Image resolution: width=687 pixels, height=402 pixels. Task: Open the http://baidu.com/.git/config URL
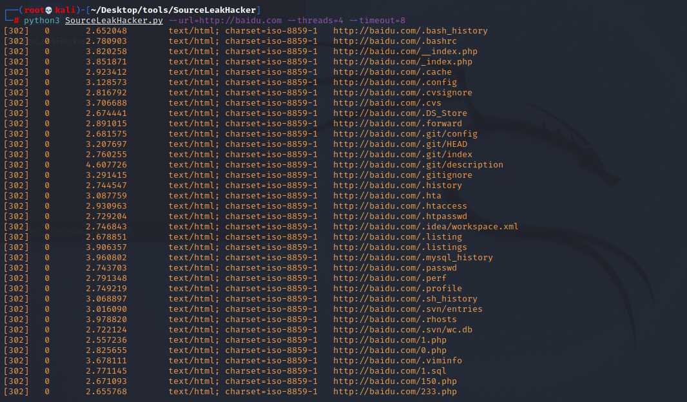pos(405,133)
